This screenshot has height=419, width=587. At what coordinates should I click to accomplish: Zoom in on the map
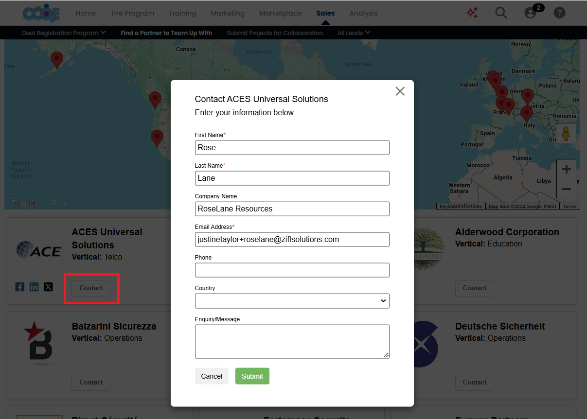(x=566, y=169)
